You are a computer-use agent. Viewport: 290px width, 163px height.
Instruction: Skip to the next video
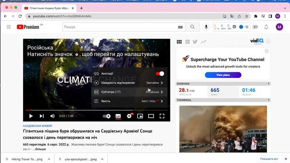[42, 116]
